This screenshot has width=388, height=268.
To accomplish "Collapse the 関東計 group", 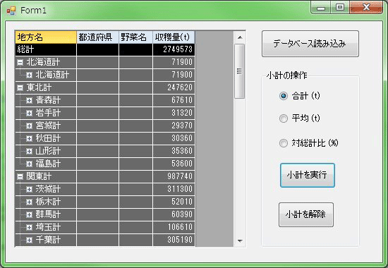I will (x=20, y=176).
